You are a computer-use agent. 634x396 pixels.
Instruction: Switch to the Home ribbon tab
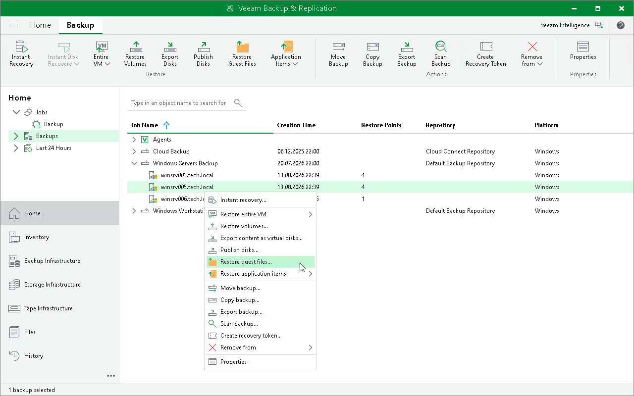[41, 25]
